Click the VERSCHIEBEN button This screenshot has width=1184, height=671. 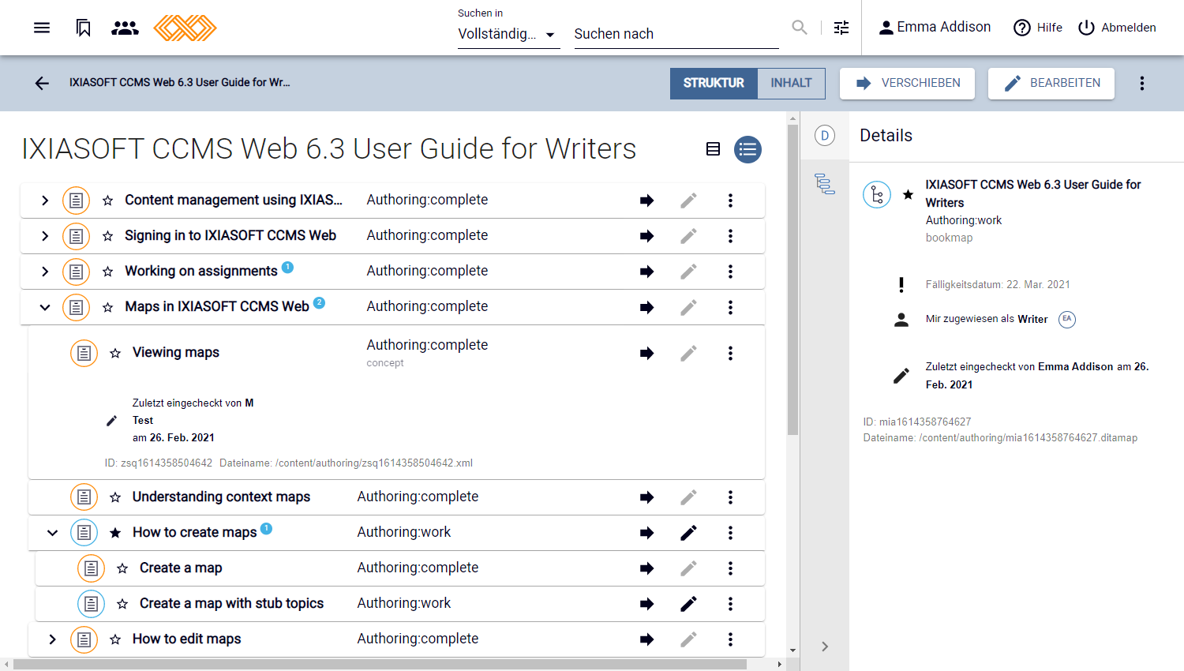coord(907,83)
